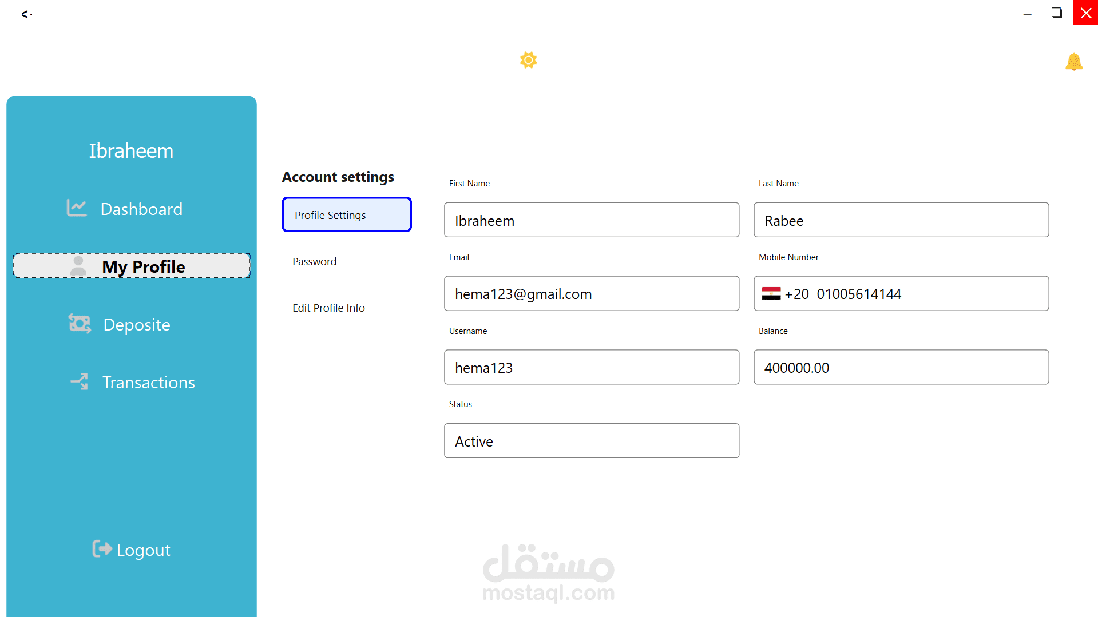This screenshot has width=1098, height=617.
Task: Click the Transactions shuffle arrows icon
Action: click(79, 381)
